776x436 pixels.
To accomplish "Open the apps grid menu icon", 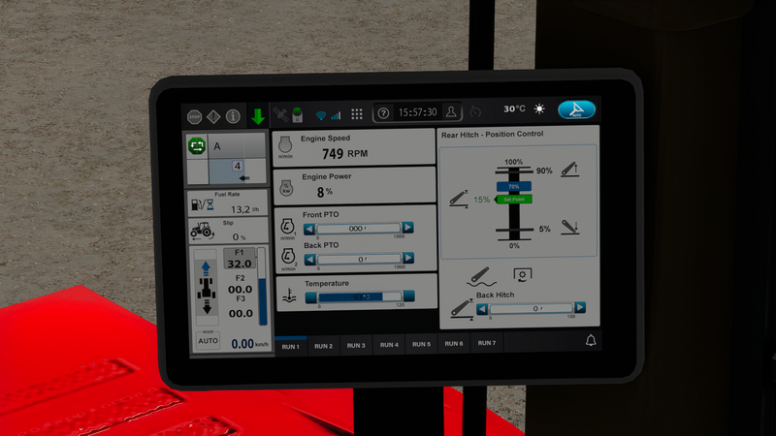I will pos(356,114).
